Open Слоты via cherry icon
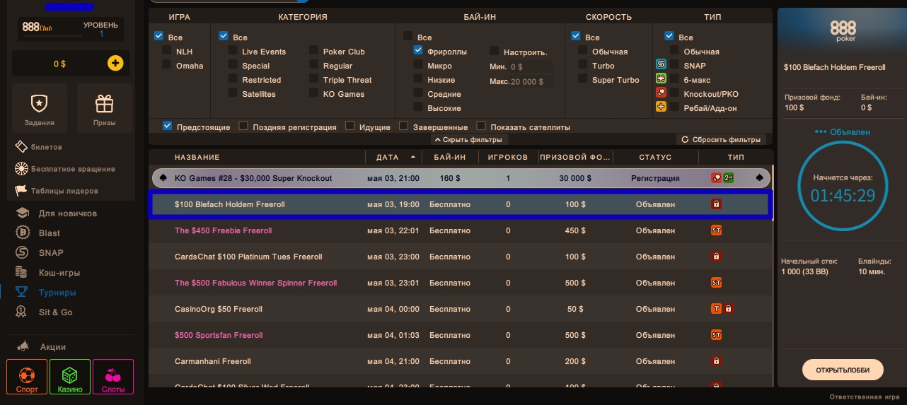This screenshot has height=405, width=907. pyautogui.click(x=113, y=375)
